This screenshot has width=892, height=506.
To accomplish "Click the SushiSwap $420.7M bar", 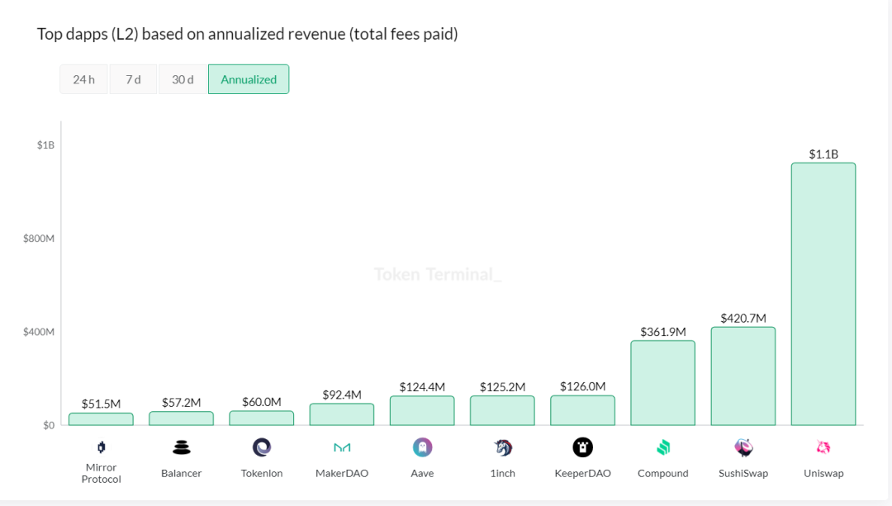I will [743, 376].
